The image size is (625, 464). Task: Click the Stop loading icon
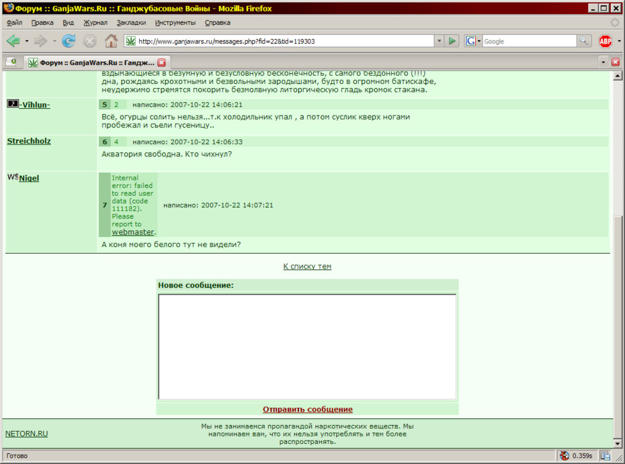click(x=89, y=40)
